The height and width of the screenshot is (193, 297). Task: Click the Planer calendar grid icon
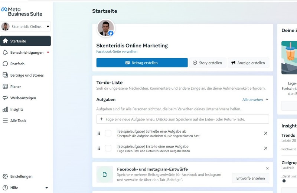click(5, 87)
